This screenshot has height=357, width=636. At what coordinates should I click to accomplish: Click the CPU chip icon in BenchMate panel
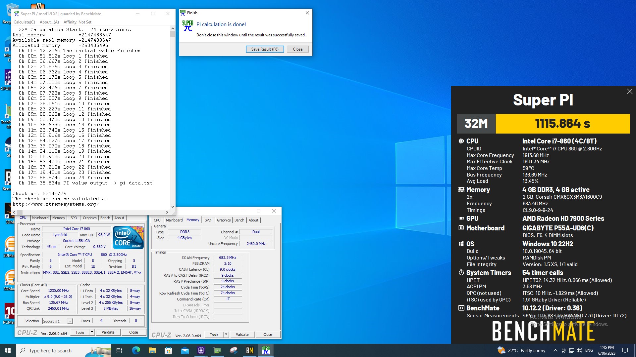461,141
